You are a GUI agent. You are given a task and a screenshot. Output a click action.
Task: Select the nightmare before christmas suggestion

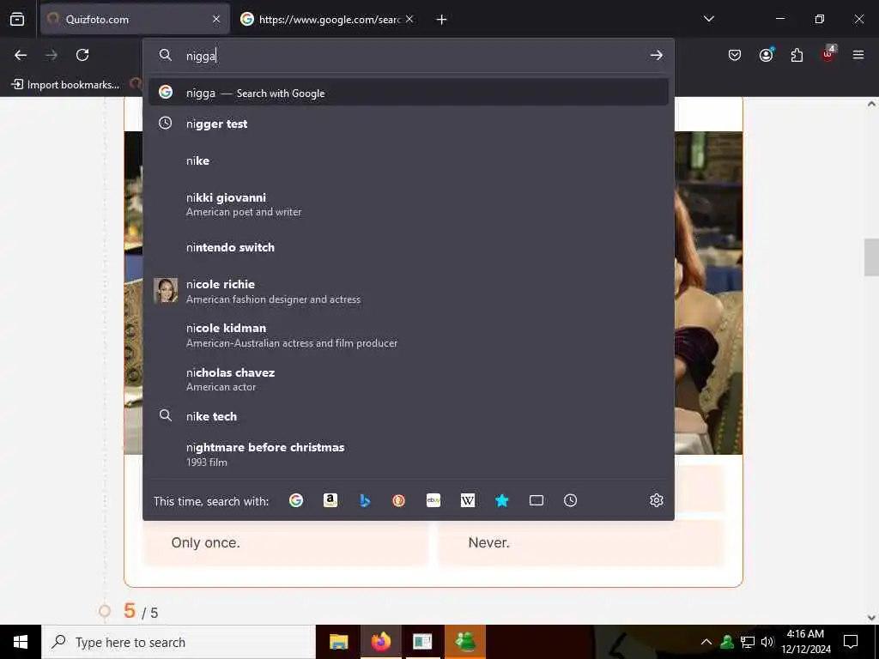click(409, 455)
